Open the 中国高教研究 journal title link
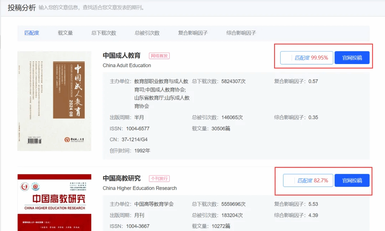 pos(122,178)
